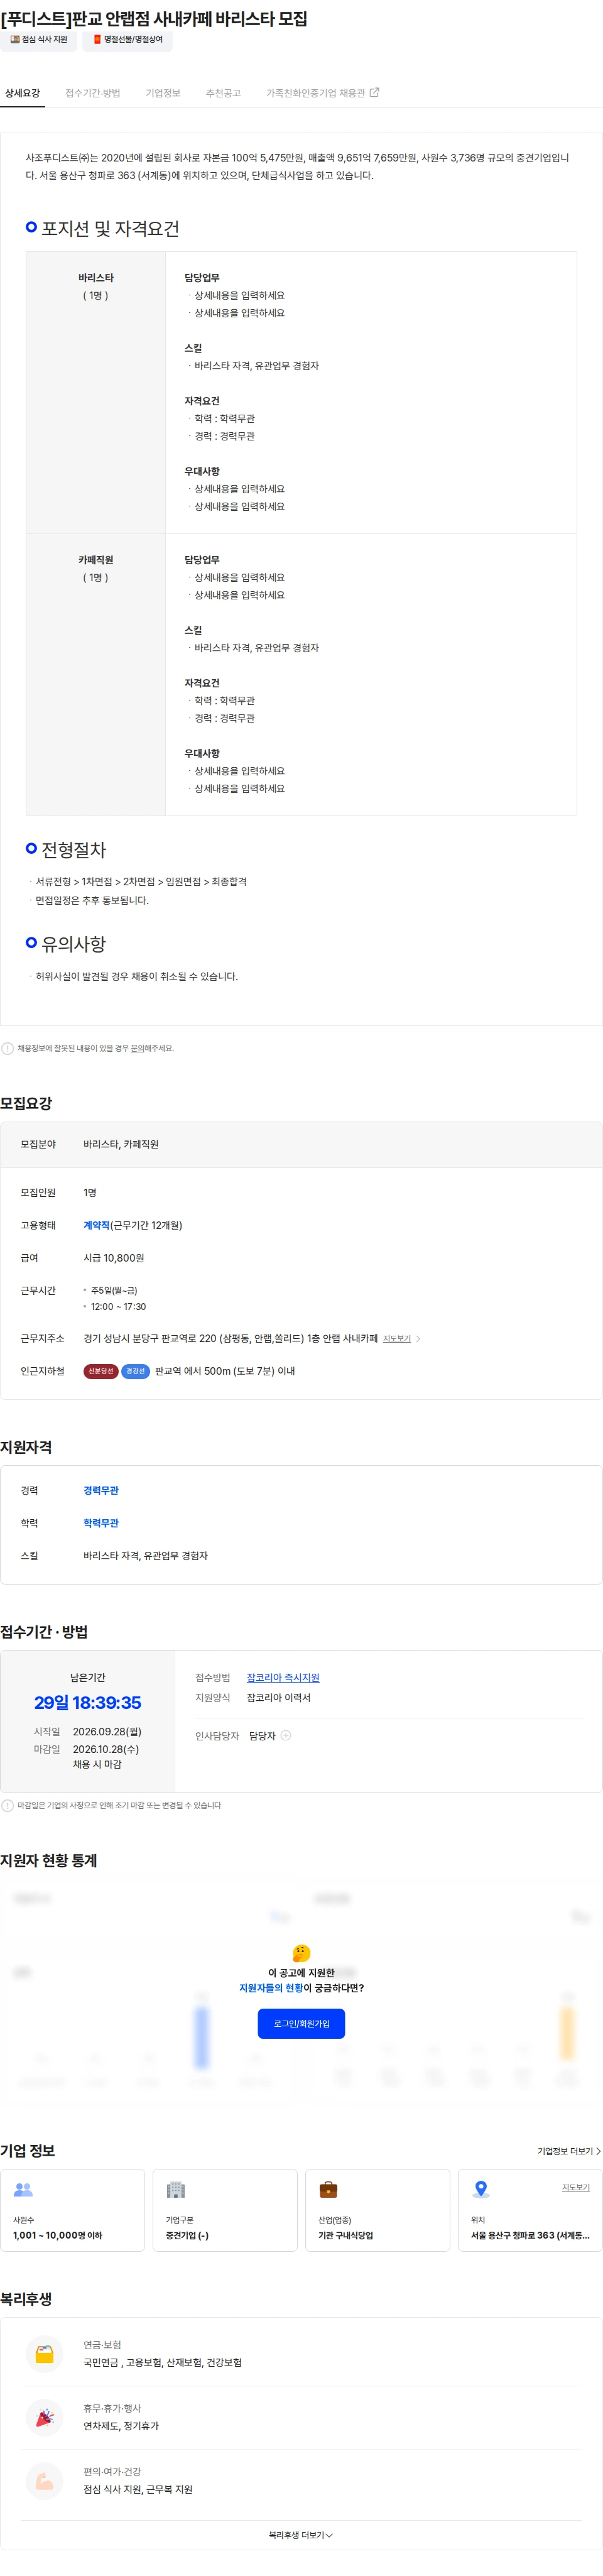Switch to the 접수기간·방법 tab
Image resolution: width=603 pixels, height=2576 pixels.
(93, 93)
